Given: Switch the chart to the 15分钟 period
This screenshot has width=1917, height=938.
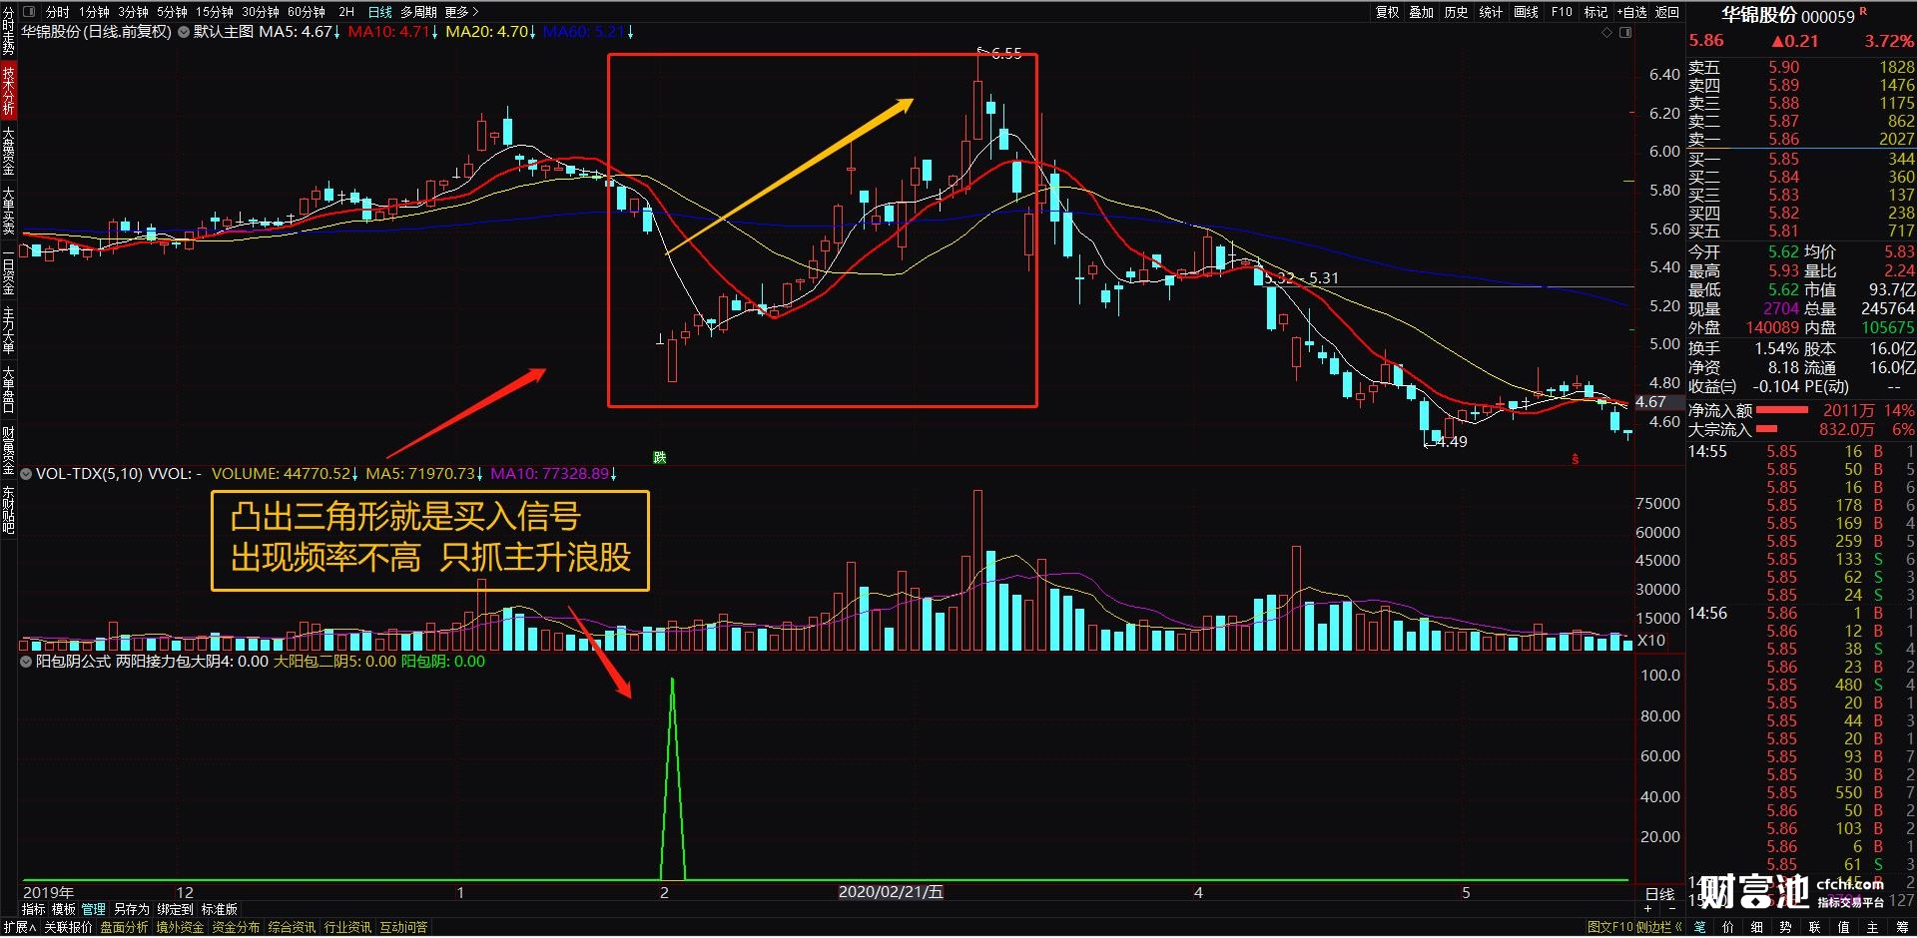Looking at the screenshot, I should pyautogui.click(x=214, y=12).
